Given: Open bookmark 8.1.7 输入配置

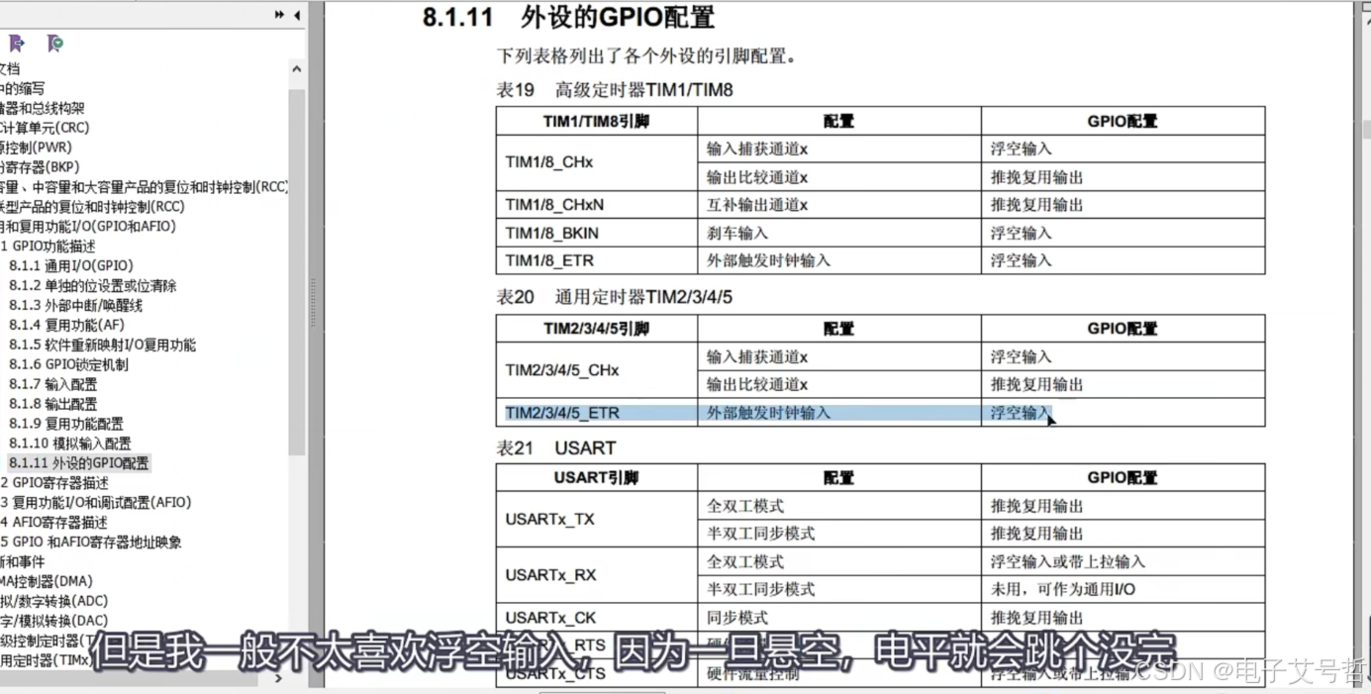Looking at the screenshot, I should click(52, 384).
